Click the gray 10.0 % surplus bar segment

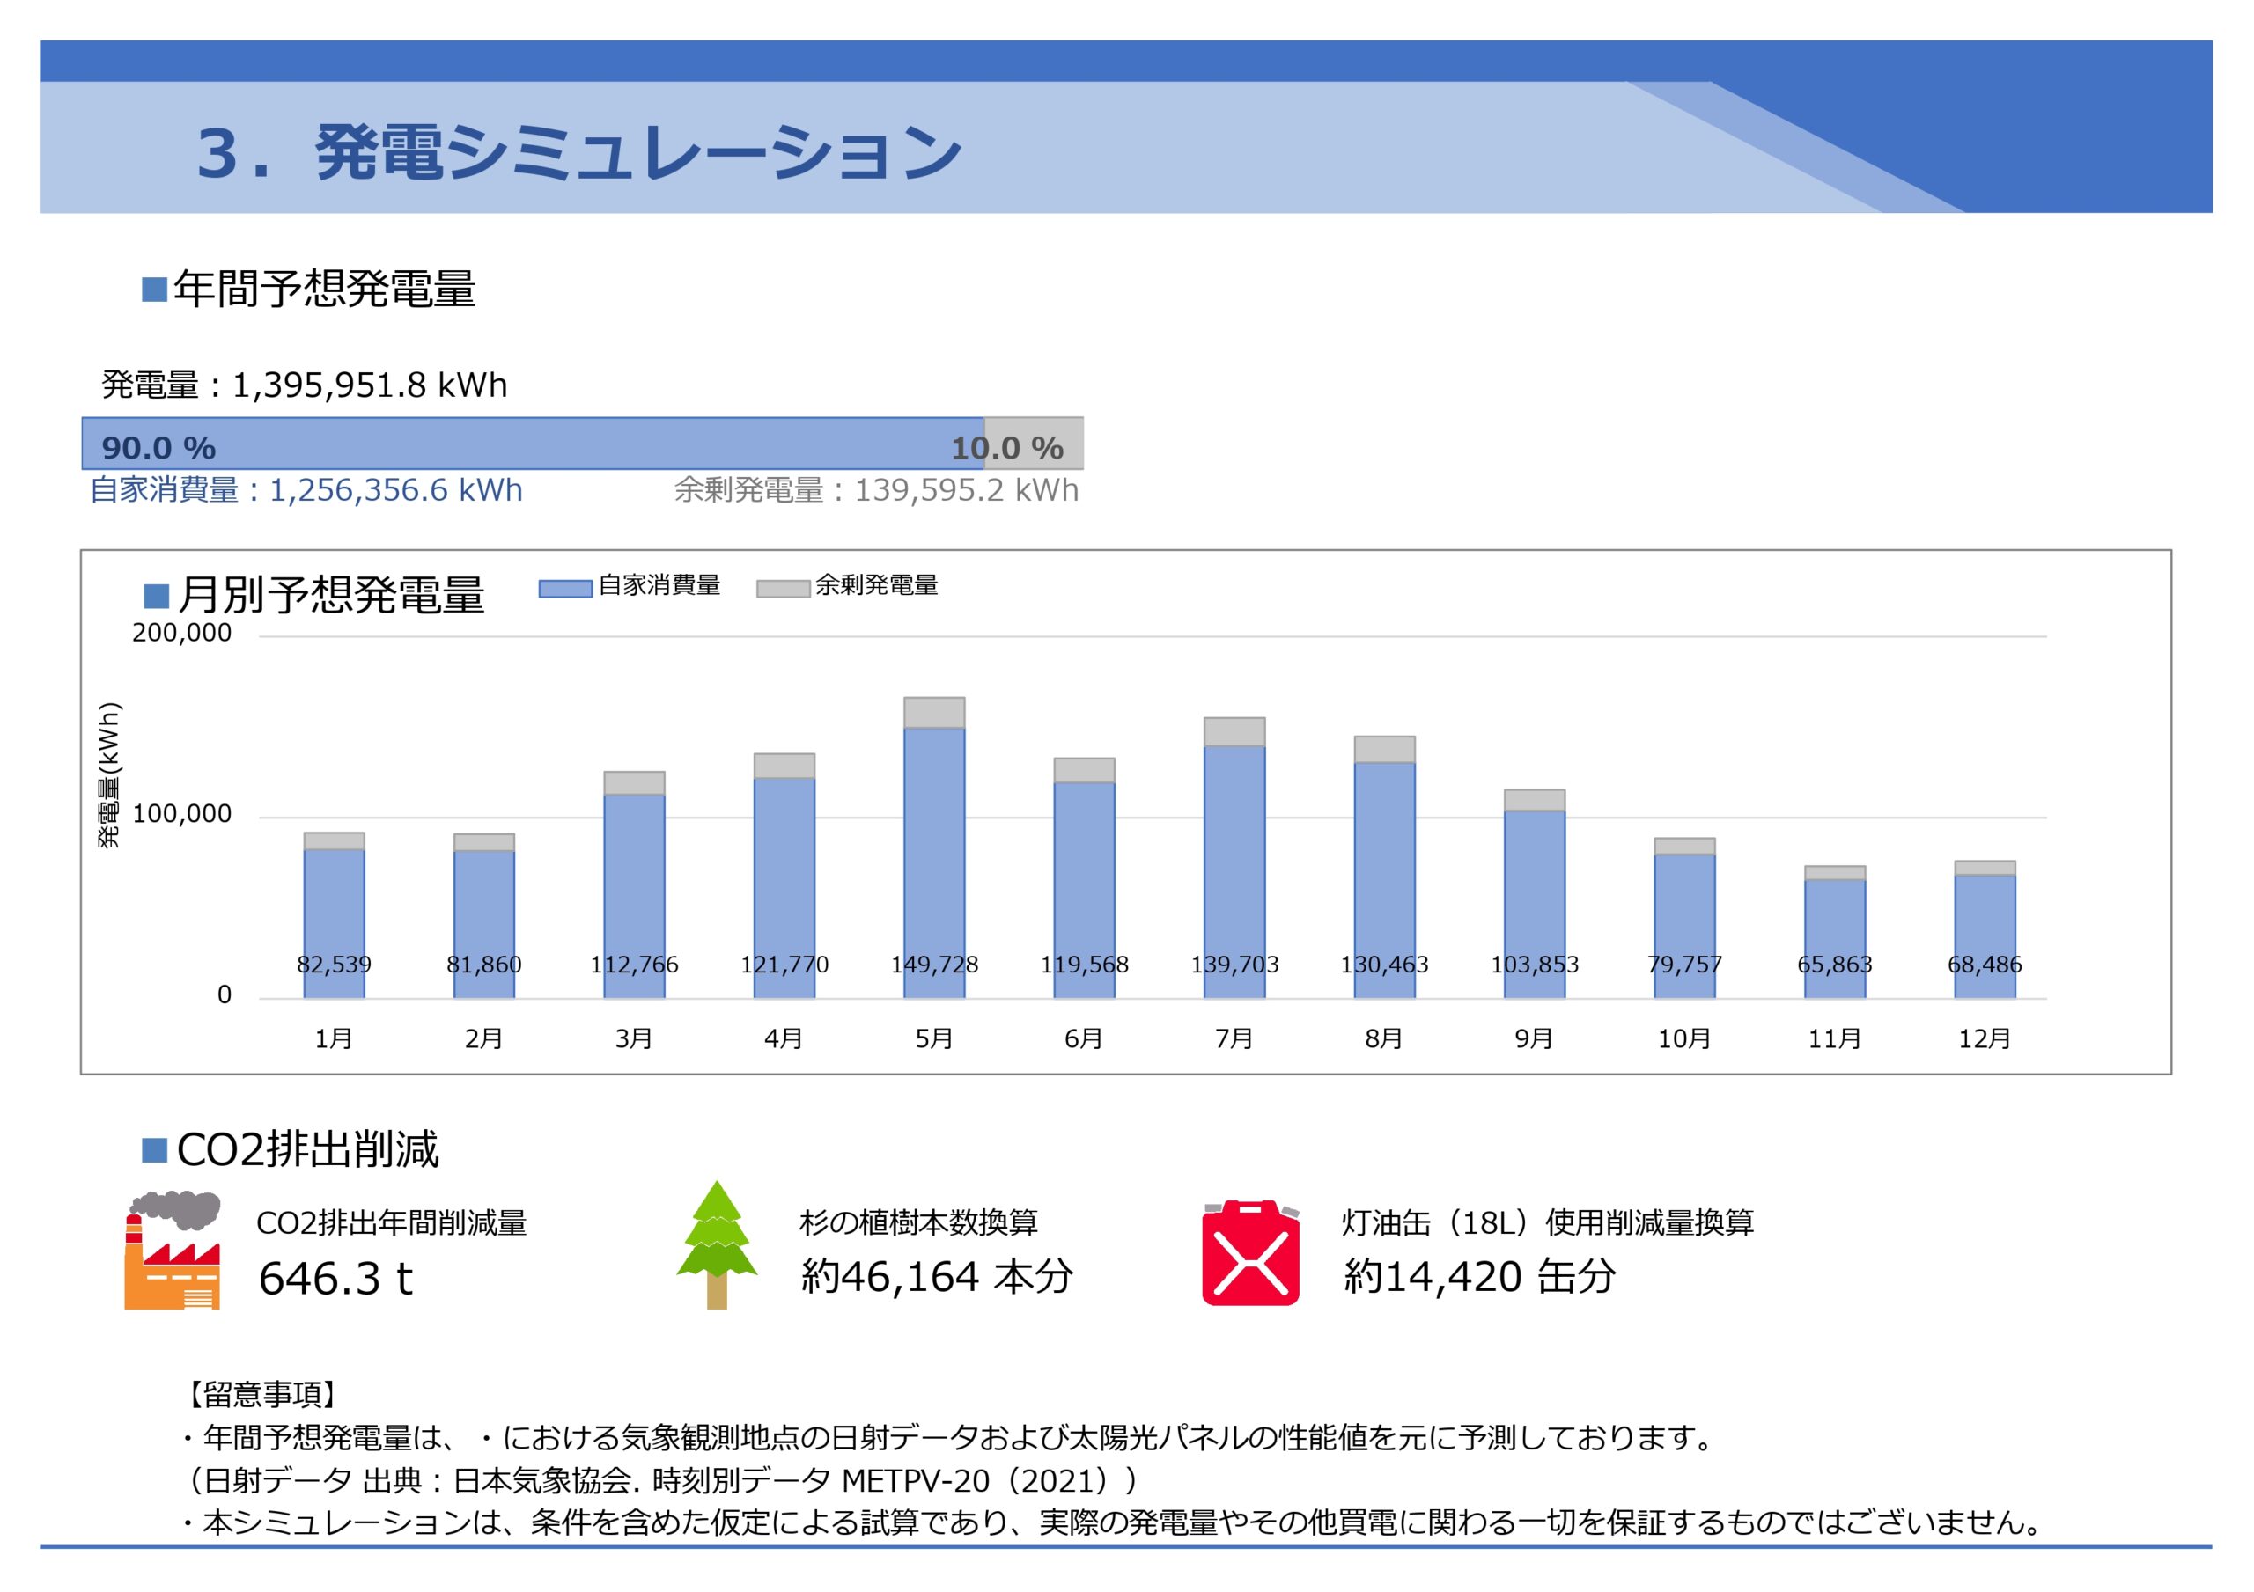(x=1034, y=444)
